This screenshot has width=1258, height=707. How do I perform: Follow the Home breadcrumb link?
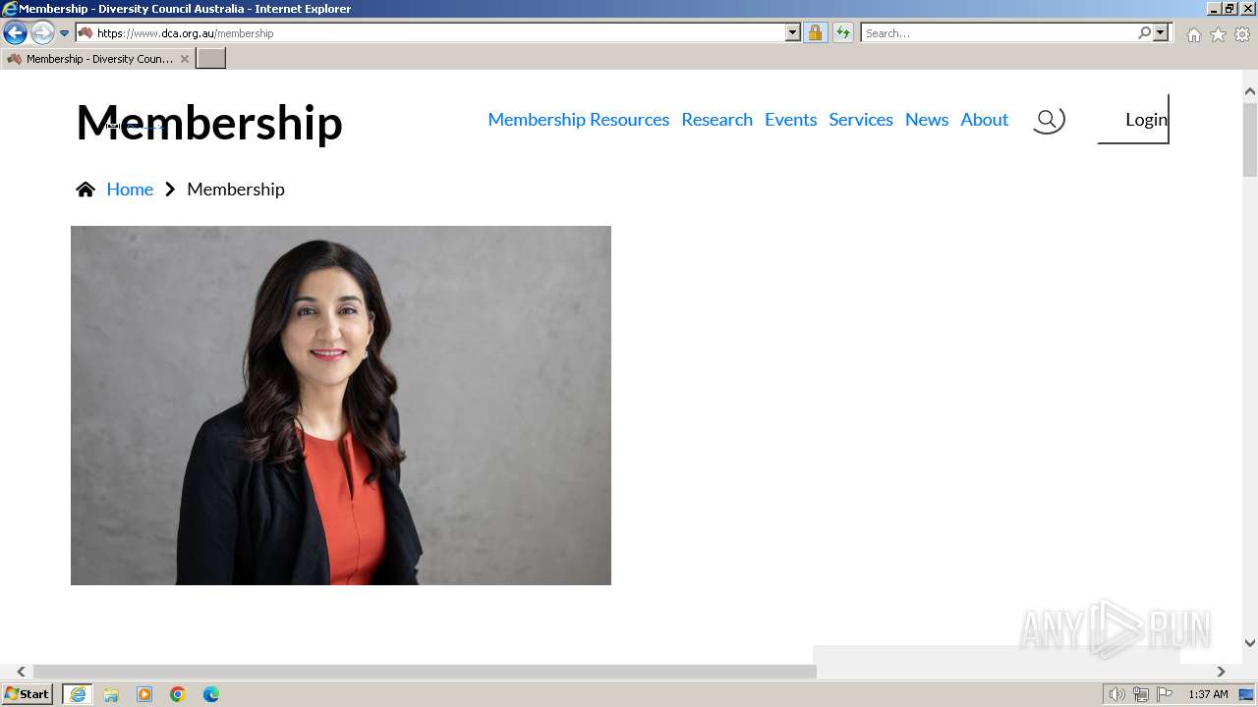130,189
